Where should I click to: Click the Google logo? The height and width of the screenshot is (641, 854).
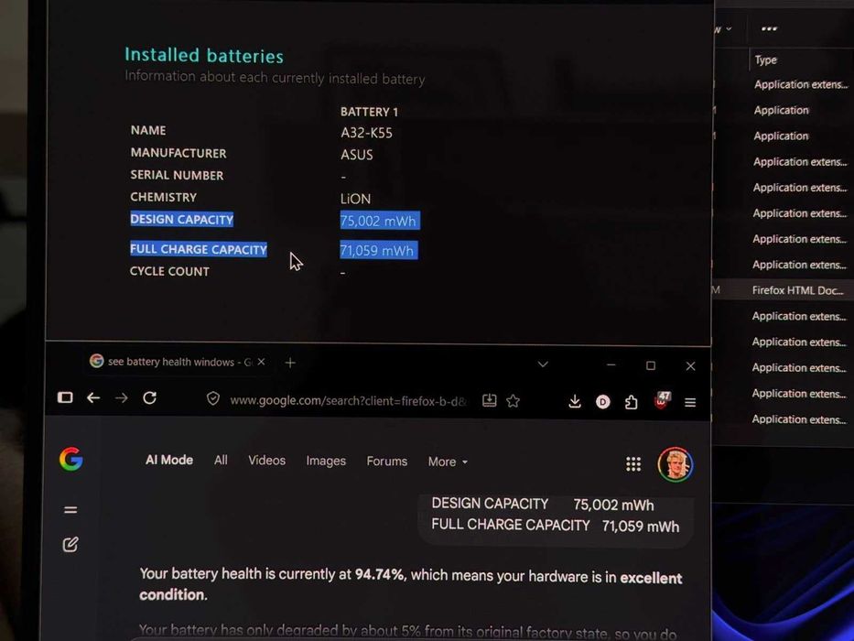click(70, 459)
